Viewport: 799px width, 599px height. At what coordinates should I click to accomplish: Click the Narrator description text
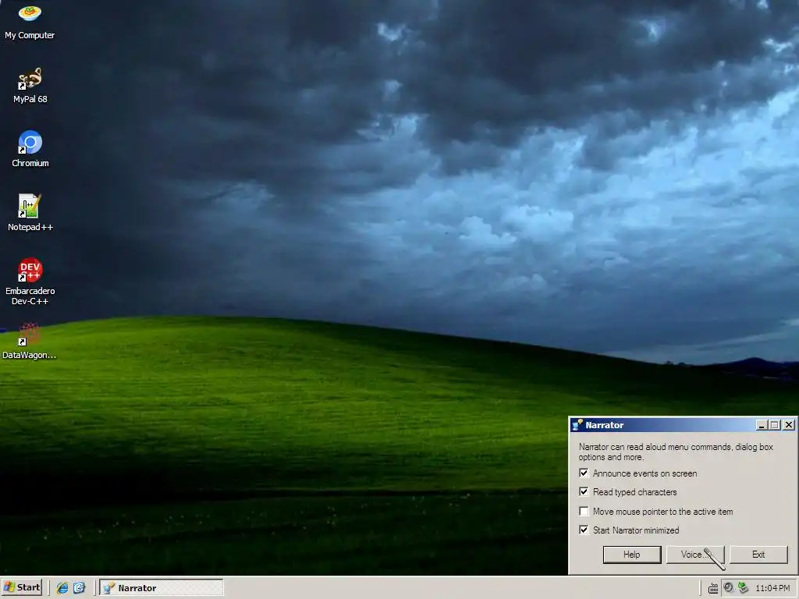point(676,452)
